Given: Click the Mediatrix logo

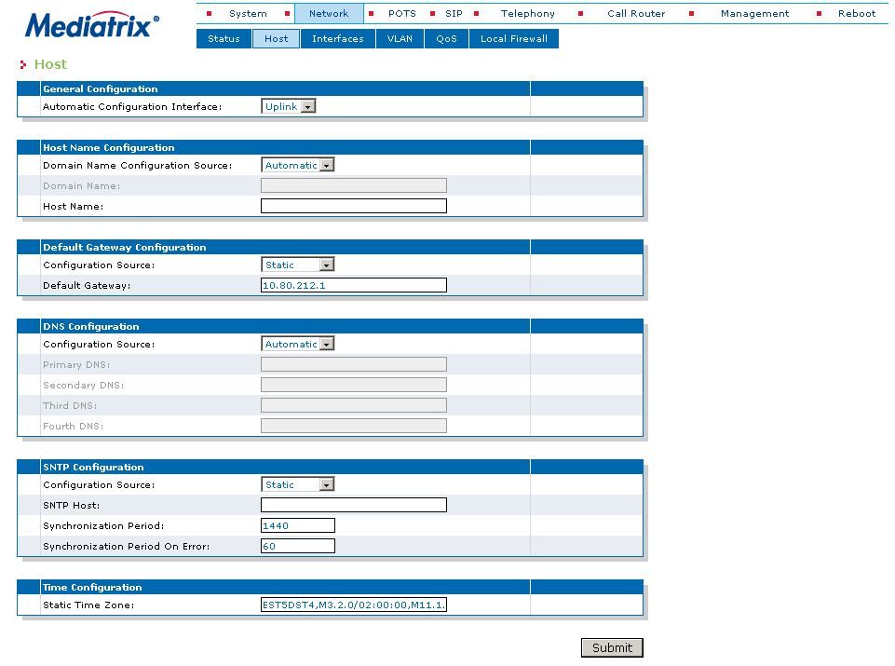Looking at the screenshot, I should 92,24.
